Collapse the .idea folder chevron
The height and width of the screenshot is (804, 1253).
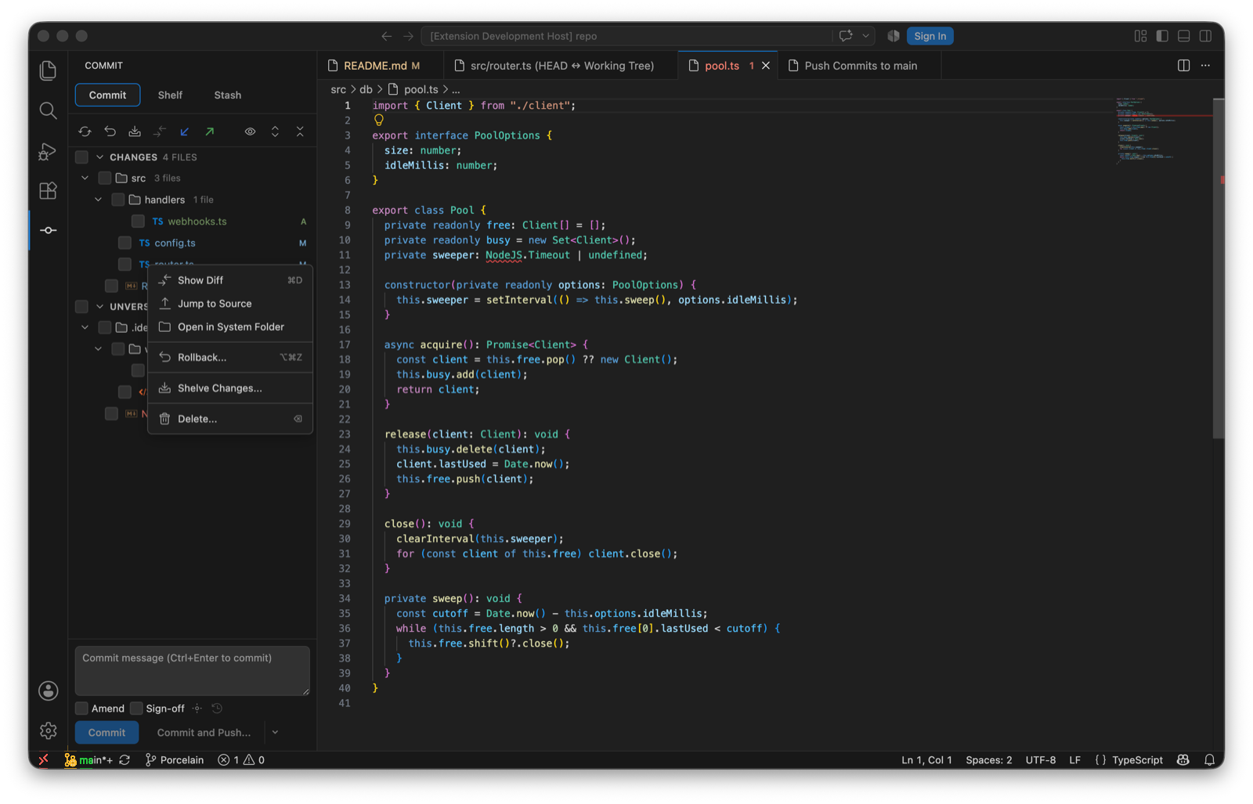85,327
